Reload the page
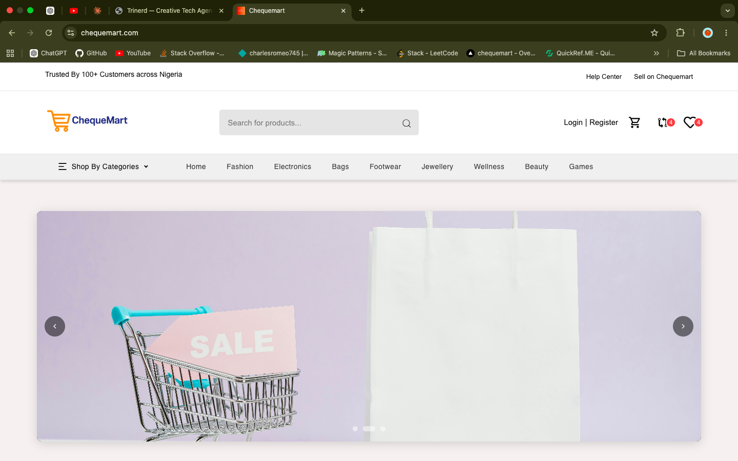Image resolution: width=738 pixels, height=461 pixels. 49,33
